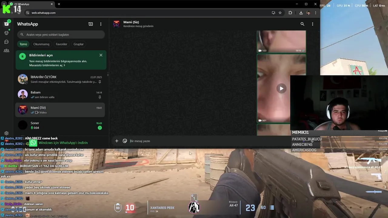The width and height of the screenshot is (388, 218).
Task: Select the Gruplar filter tab
Action: click(x=79, y=44)
